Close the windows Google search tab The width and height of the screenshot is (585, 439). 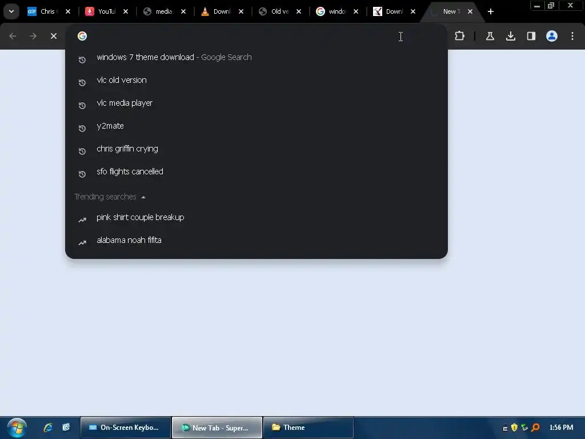(x=356, y=11)
